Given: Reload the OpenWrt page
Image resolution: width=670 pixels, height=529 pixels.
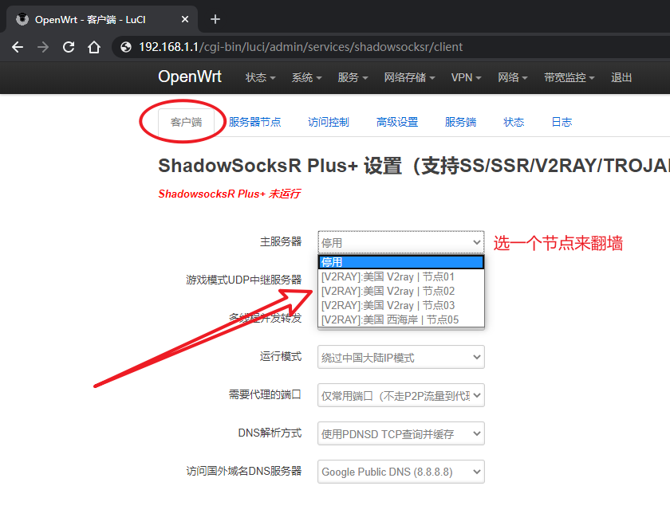Looking at the screenshot, I should [69, 47].
